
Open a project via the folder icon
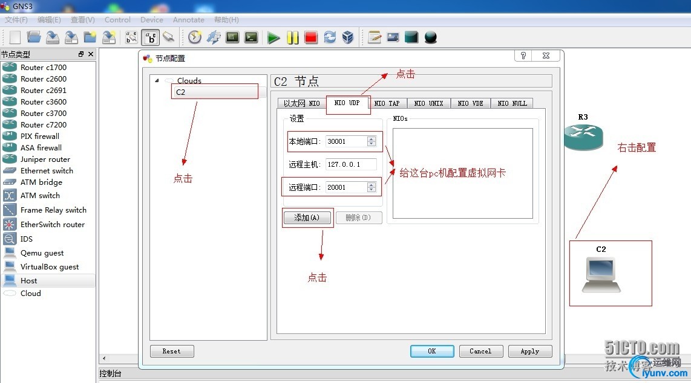(33, 37)
